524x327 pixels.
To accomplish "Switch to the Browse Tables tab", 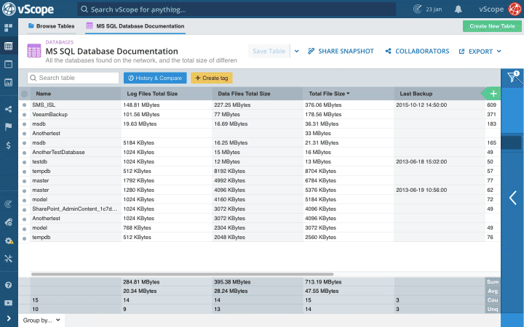I will pos(52,26).
